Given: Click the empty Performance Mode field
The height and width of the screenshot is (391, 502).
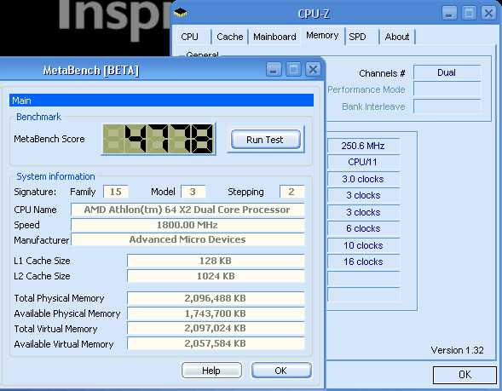Looking at the screenshot, I should (x=447, y=89).
